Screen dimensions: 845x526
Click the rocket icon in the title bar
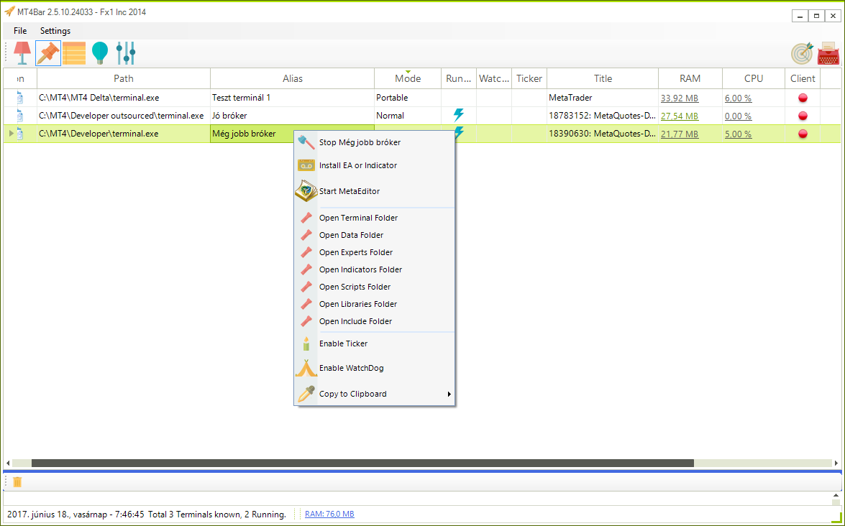tap(9, 11)
